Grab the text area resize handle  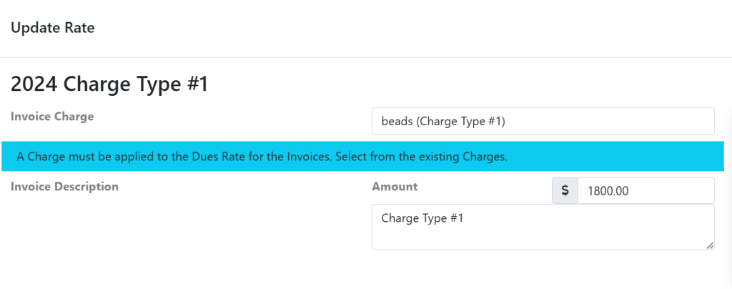pyautogui.click(x=710, y=245)
